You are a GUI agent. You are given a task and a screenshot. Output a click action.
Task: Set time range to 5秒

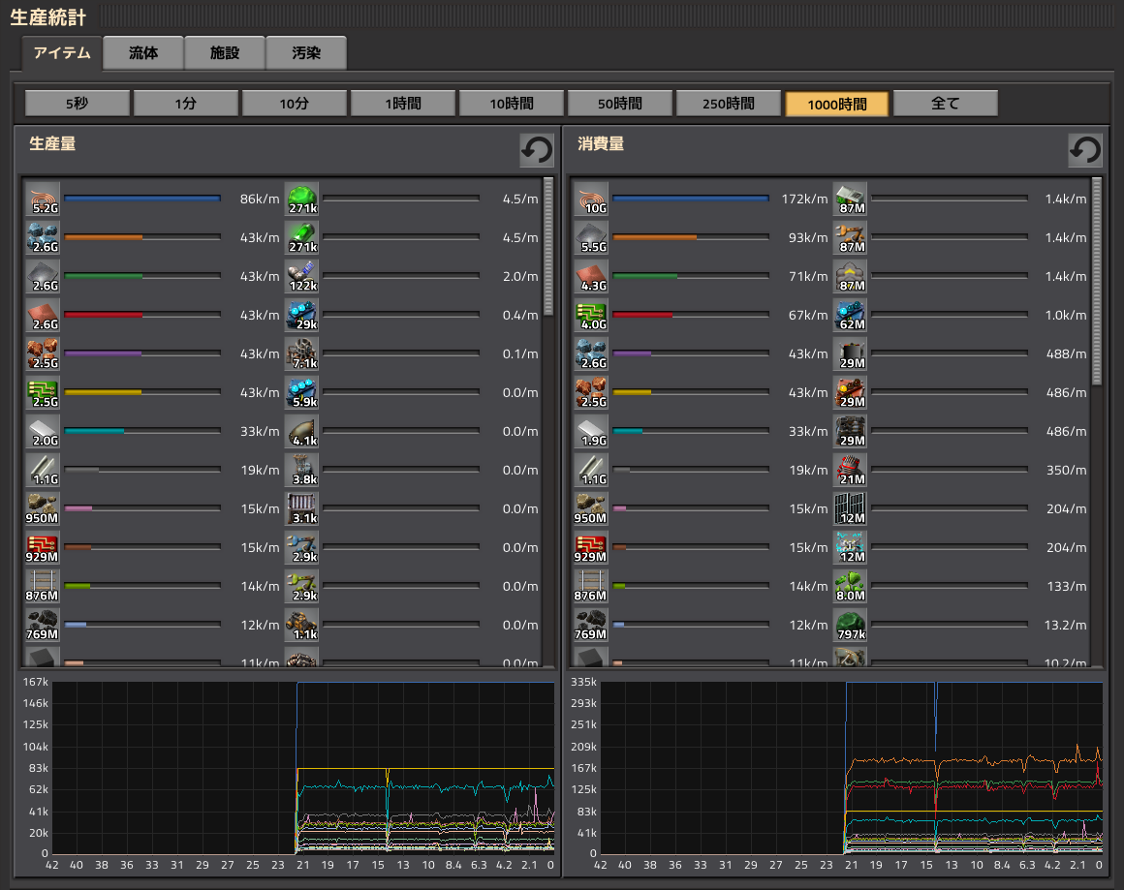pyautogui.click(x=78, y=104)
